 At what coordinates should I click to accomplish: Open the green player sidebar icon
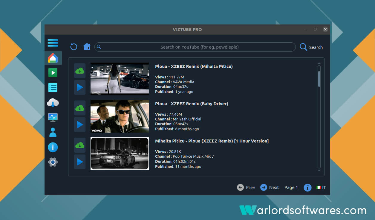point(53,73)
